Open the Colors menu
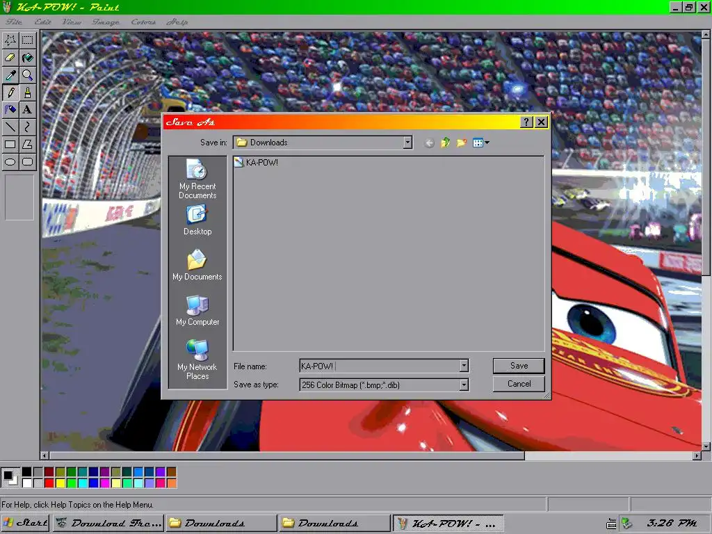The height and width of the screenshot is (534, 712). [143, 22]
